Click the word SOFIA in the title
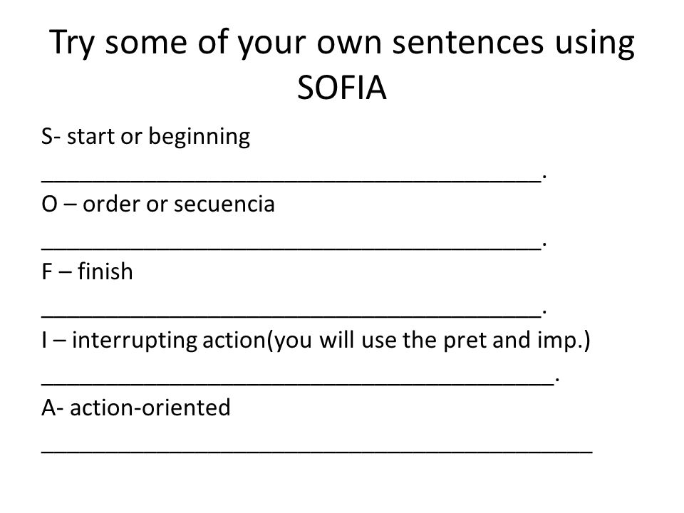Screen dimensions: 684x513 [342, 88]
